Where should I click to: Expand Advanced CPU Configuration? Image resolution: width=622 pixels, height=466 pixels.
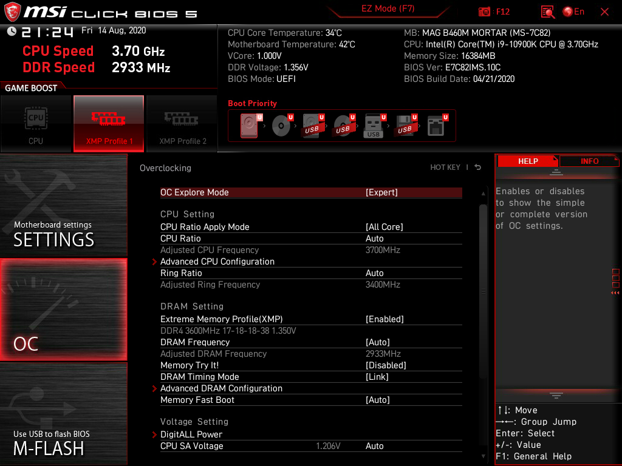(x=217, y=261)
